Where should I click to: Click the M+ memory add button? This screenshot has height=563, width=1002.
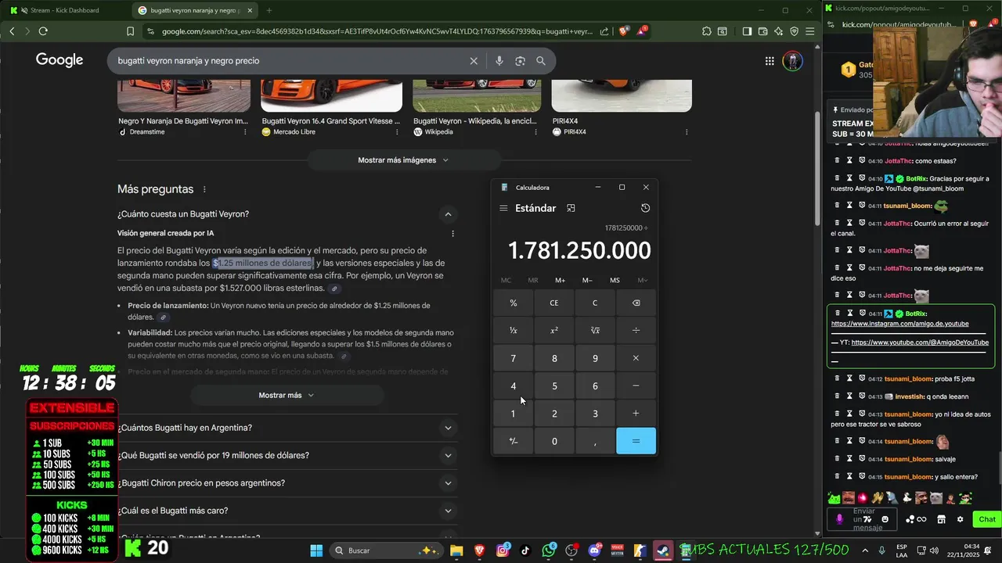click(x=560, y=280)
